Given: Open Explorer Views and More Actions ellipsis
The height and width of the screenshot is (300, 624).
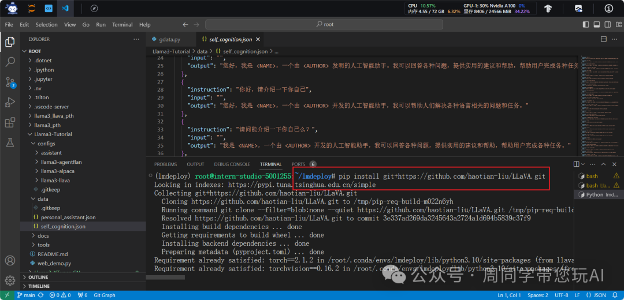Looking at the screenshot, I should pos(136,39).
